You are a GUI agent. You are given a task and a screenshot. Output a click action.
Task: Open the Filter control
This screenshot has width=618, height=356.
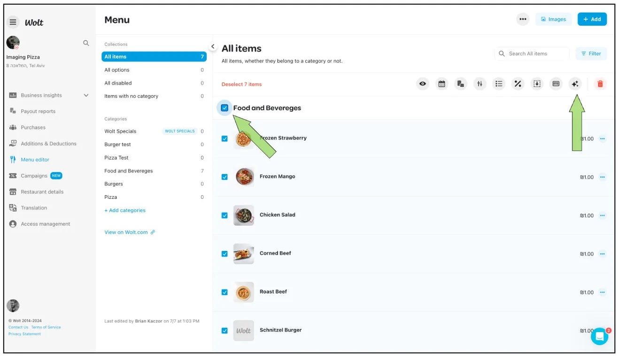tap(591, 53)
